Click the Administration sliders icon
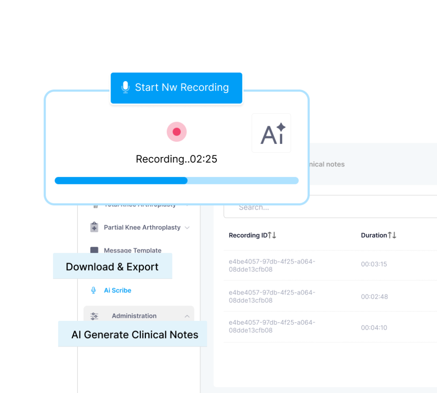The height and width of the screenshot is (393, 437). 94,316
